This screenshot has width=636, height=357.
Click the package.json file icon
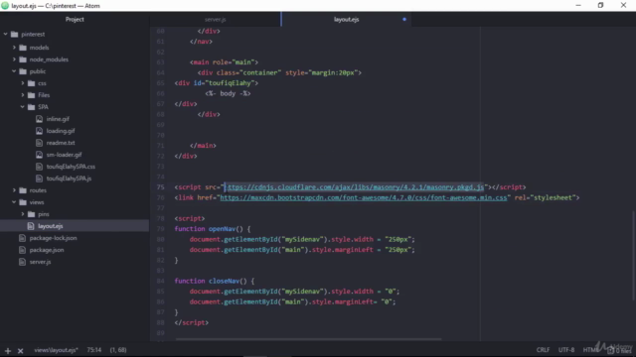pyautogui.click(x=22, y=250)
